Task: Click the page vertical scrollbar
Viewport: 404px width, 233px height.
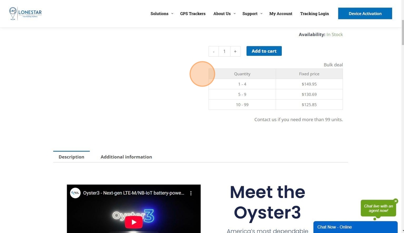Action: click(403, 32)
